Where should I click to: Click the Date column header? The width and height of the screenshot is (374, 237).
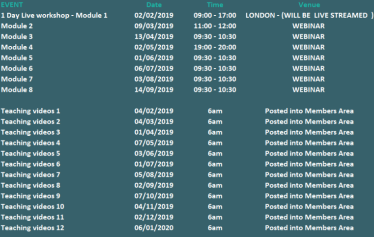click(x=154, y=5)
